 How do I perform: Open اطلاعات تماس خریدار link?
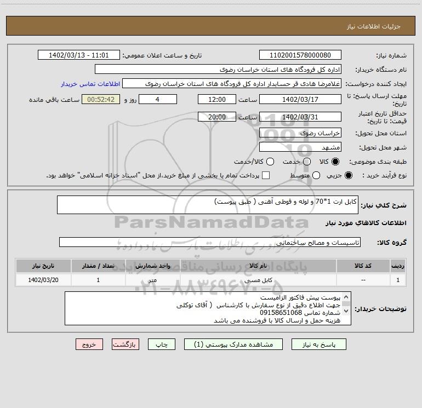pos(90,84)
